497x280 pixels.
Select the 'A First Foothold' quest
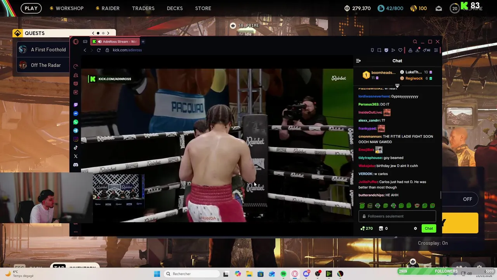[43, 49]
